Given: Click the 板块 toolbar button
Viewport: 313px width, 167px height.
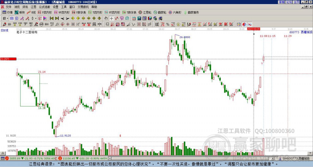Looking at the screenshot, I should point(20,12).
